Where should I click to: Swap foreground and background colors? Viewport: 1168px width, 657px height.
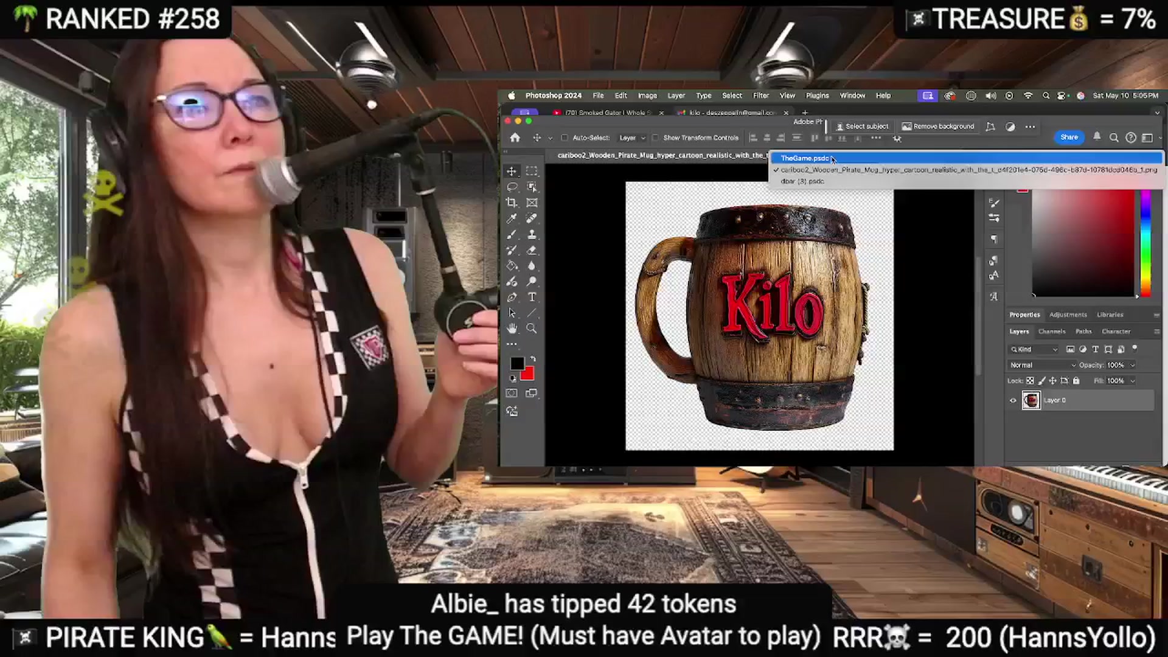533,359
